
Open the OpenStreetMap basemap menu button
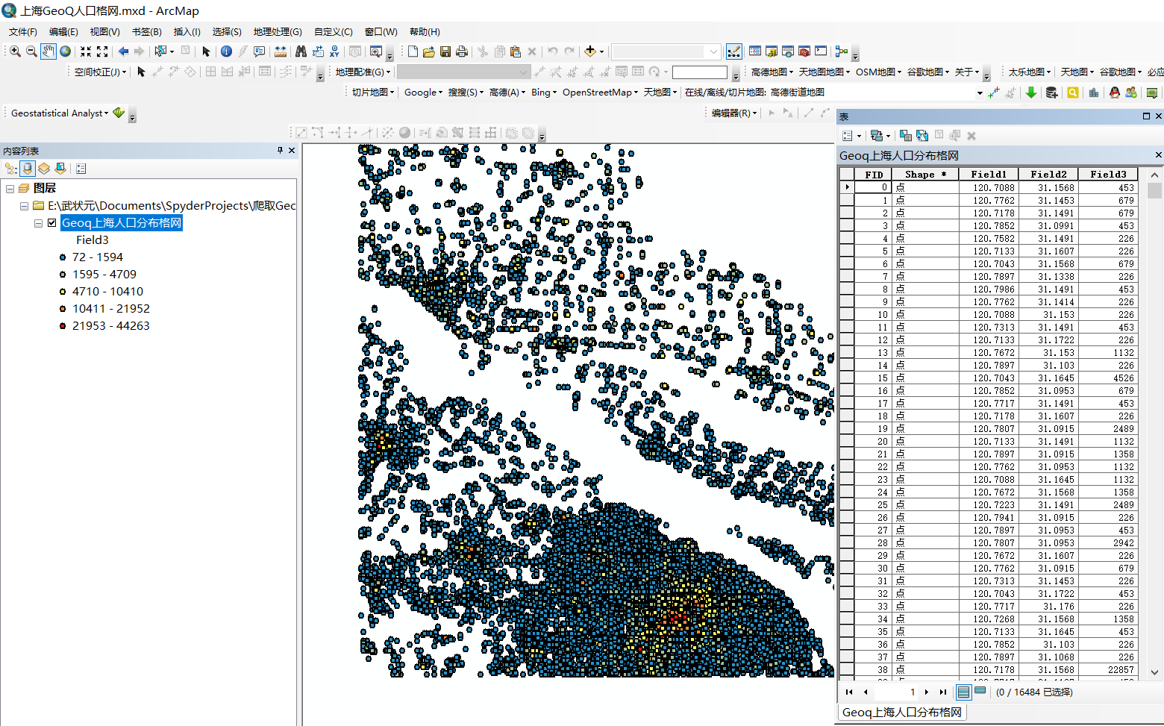click(600, 93)
